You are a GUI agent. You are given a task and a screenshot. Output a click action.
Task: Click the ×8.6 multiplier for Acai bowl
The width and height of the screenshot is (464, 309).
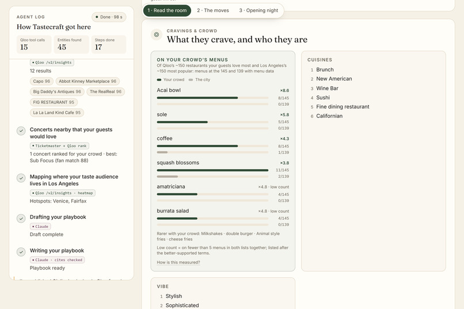click(x=284, y=90)
